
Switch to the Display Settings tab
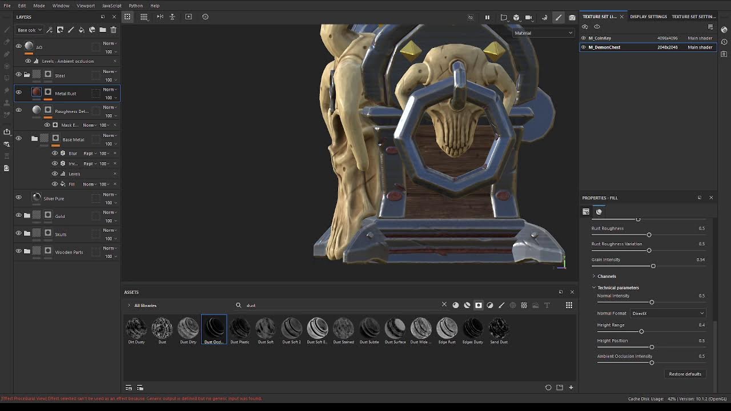click(648, 17)
